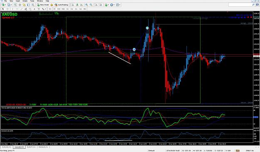Open the File menu
The width and height of the screenshot is (260, 152).
pos(5,1)
